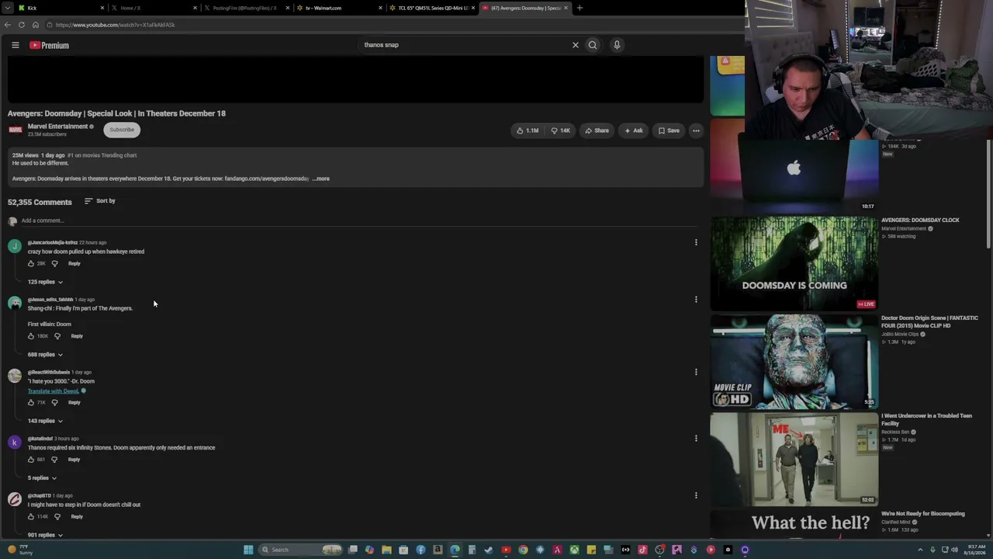This screenshot has height=559, width=993.
Task: Clear the "thanos snap" search query
Action: click(x=575, y=45)
